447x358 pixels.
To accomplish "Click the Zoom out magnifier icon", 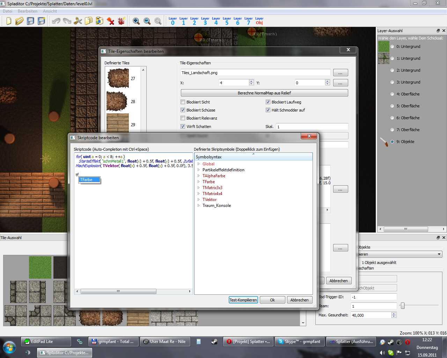I will (x=147, y=21).
